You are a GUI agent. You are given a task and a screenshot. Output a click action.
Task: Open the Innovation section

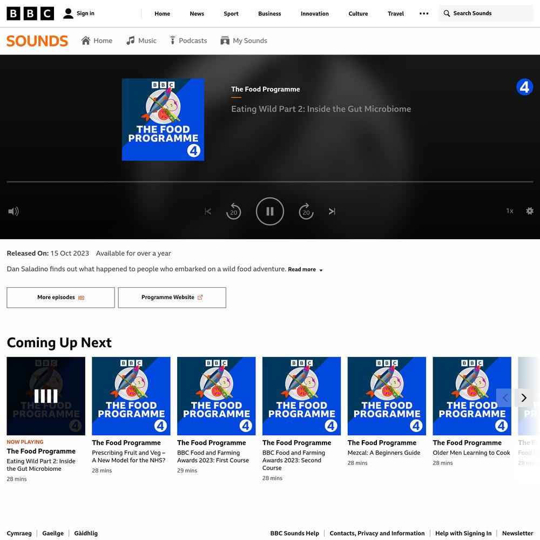[x=314, y=14]
